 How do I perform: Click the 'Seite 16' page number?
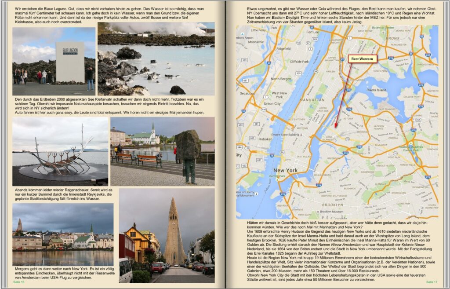19,282
